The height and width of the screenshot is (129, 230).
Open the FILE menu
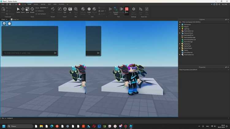[x=3, y=4]
